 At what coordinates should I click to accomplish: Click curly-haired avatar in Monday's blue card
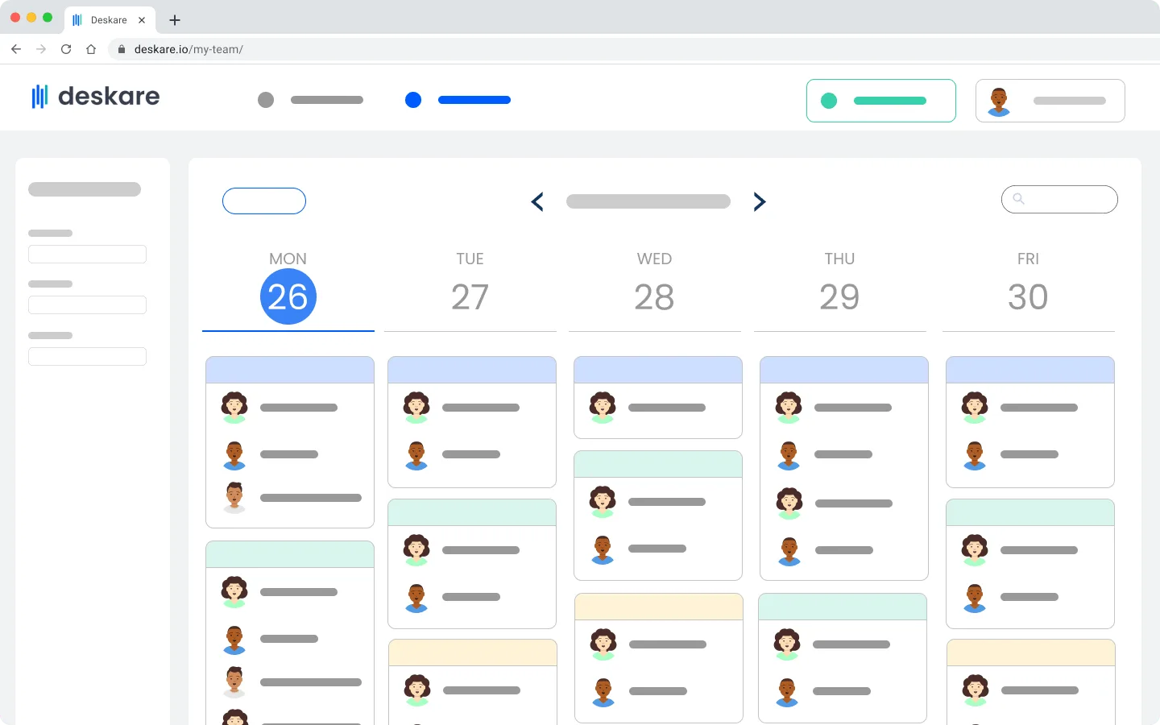[234, 408]
